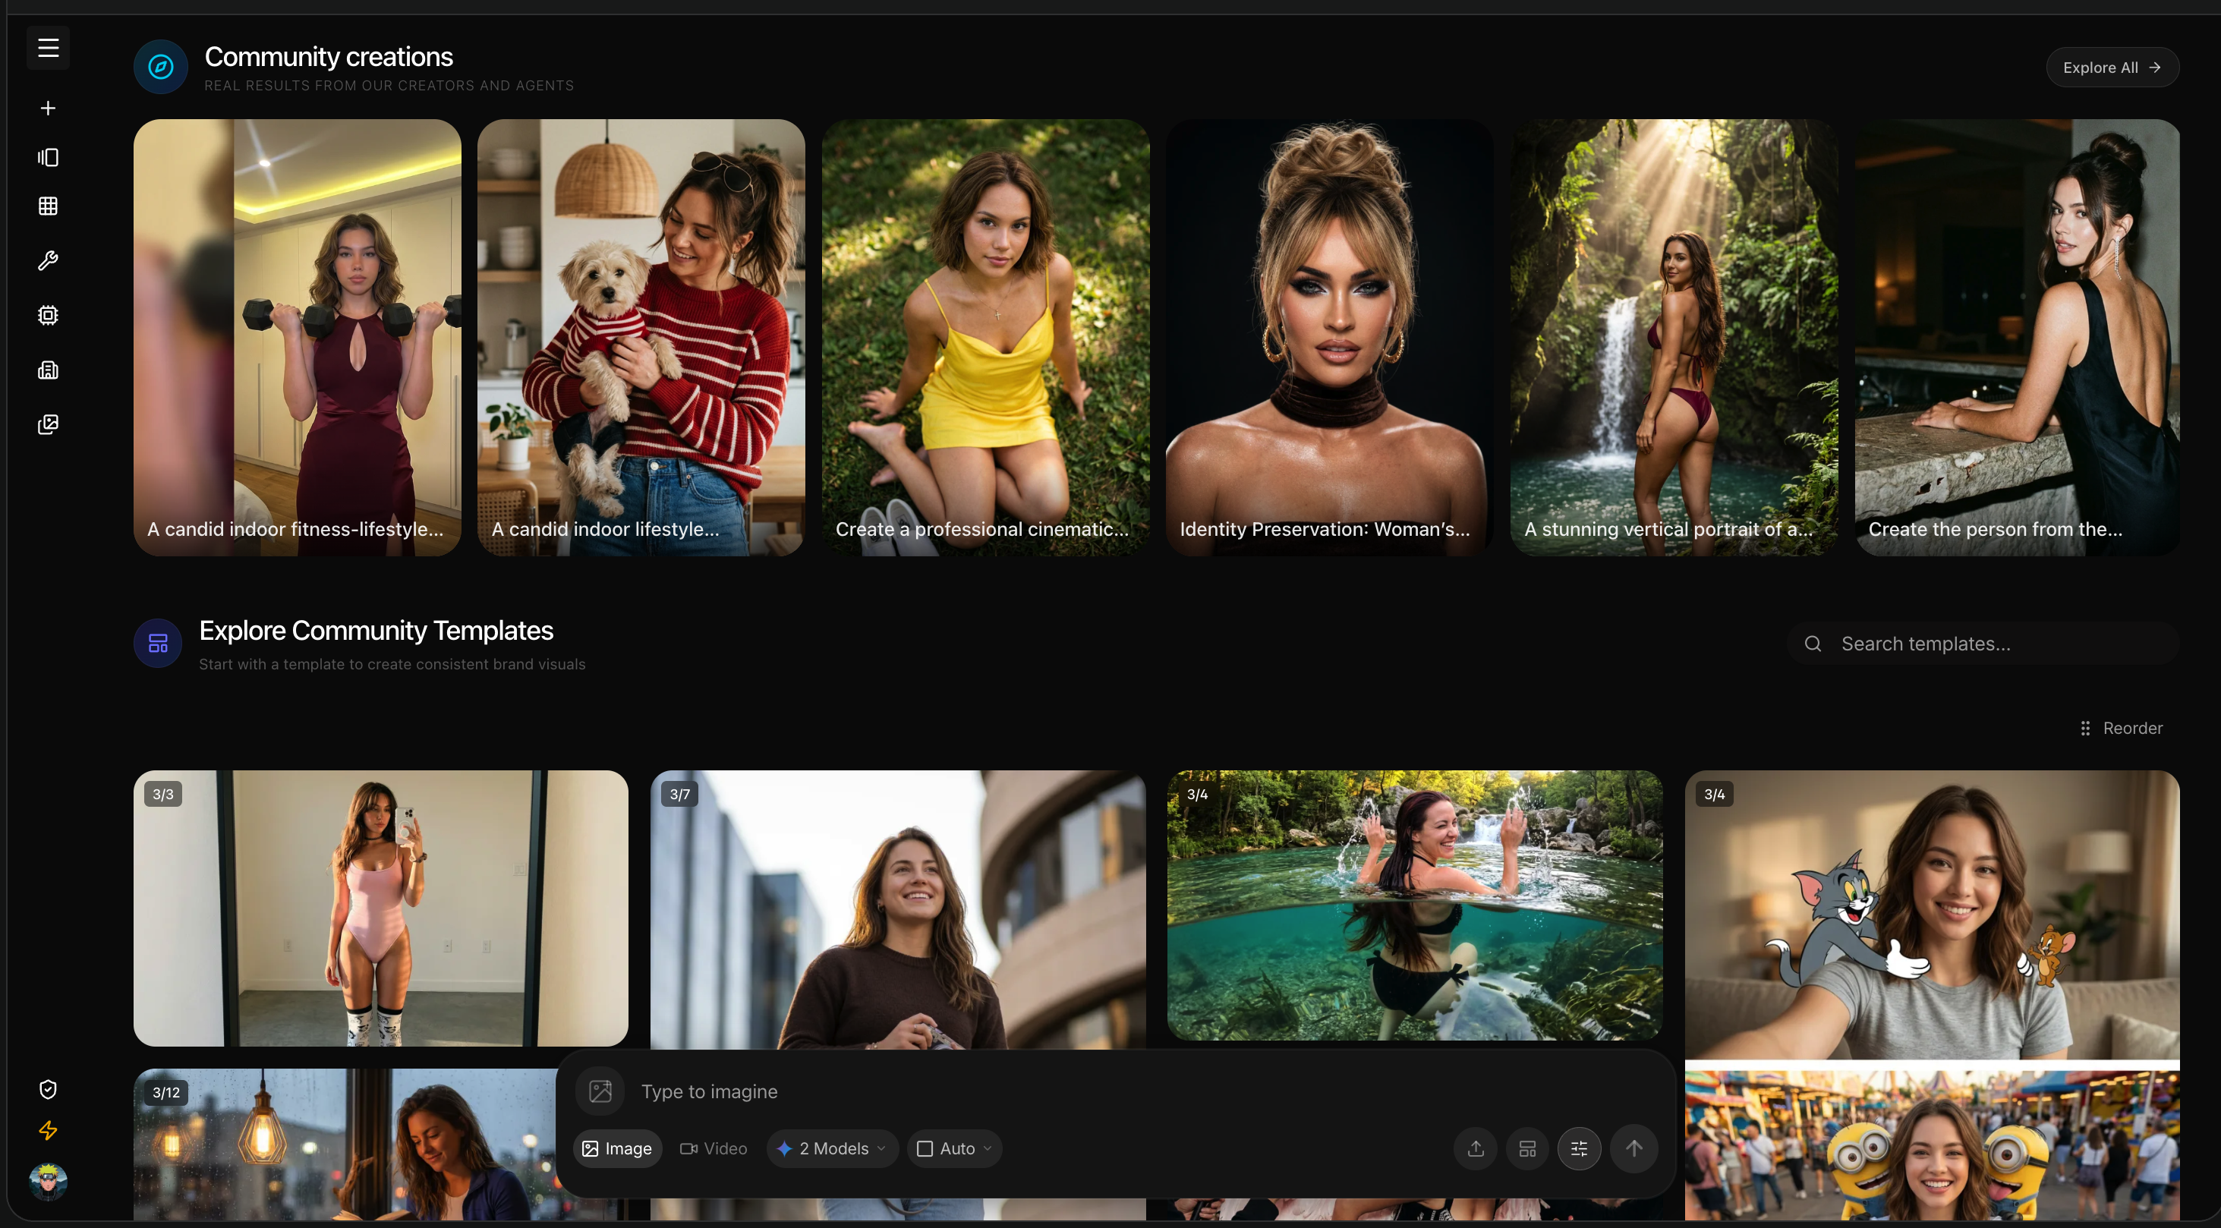This screenshot has height=1228, width=2221.
Task: Open templates layout icon in prompt bar
Action: coord(1527,1148)
